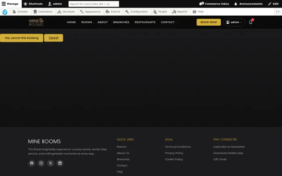Open footer Contact link

click(122, 166)
